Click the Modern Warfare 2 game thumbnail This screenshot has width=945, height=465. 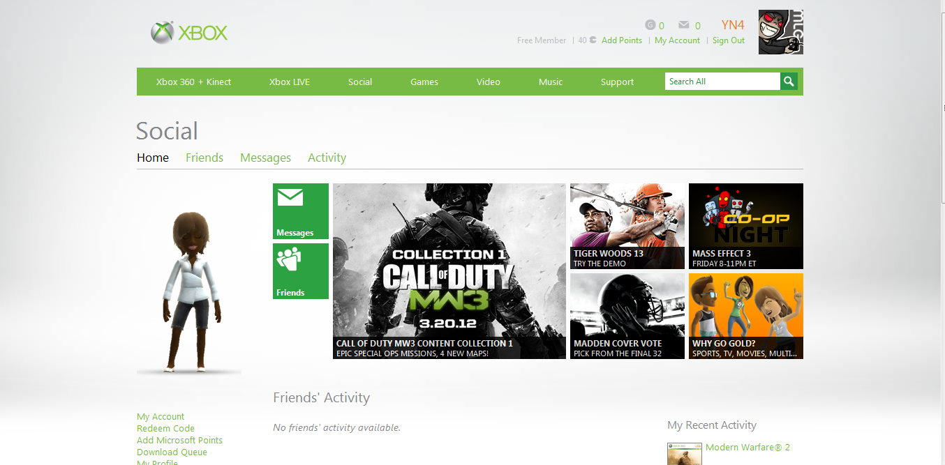click(x=685, y=453)
